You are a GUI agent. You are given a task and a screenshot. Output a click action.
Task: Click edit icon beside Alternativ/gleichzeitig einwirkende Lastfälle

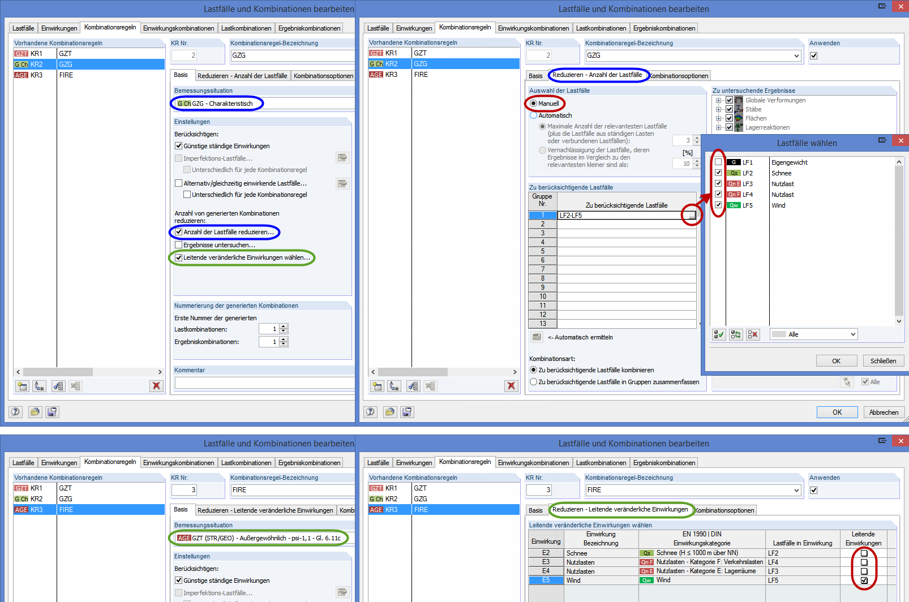tap(342, 183)
